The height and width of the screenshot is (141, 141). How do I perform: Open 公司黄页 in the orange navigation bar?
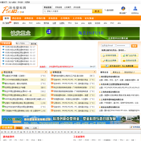[65, 18]
